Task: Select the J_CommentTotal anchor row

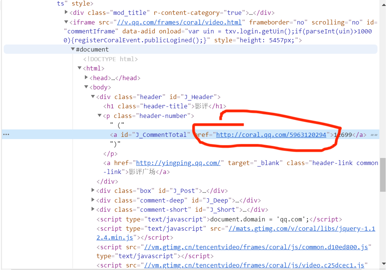Action: [190, 135]
